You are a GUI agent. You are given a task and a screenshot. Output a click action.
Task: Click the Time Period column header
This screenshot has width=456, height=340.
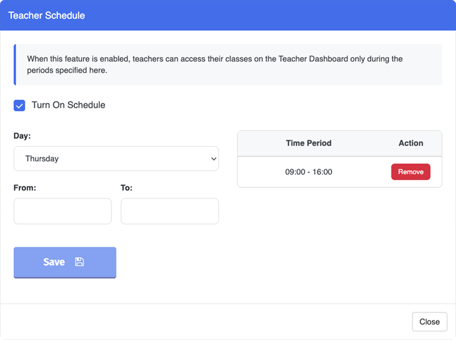tap(309, 143)
